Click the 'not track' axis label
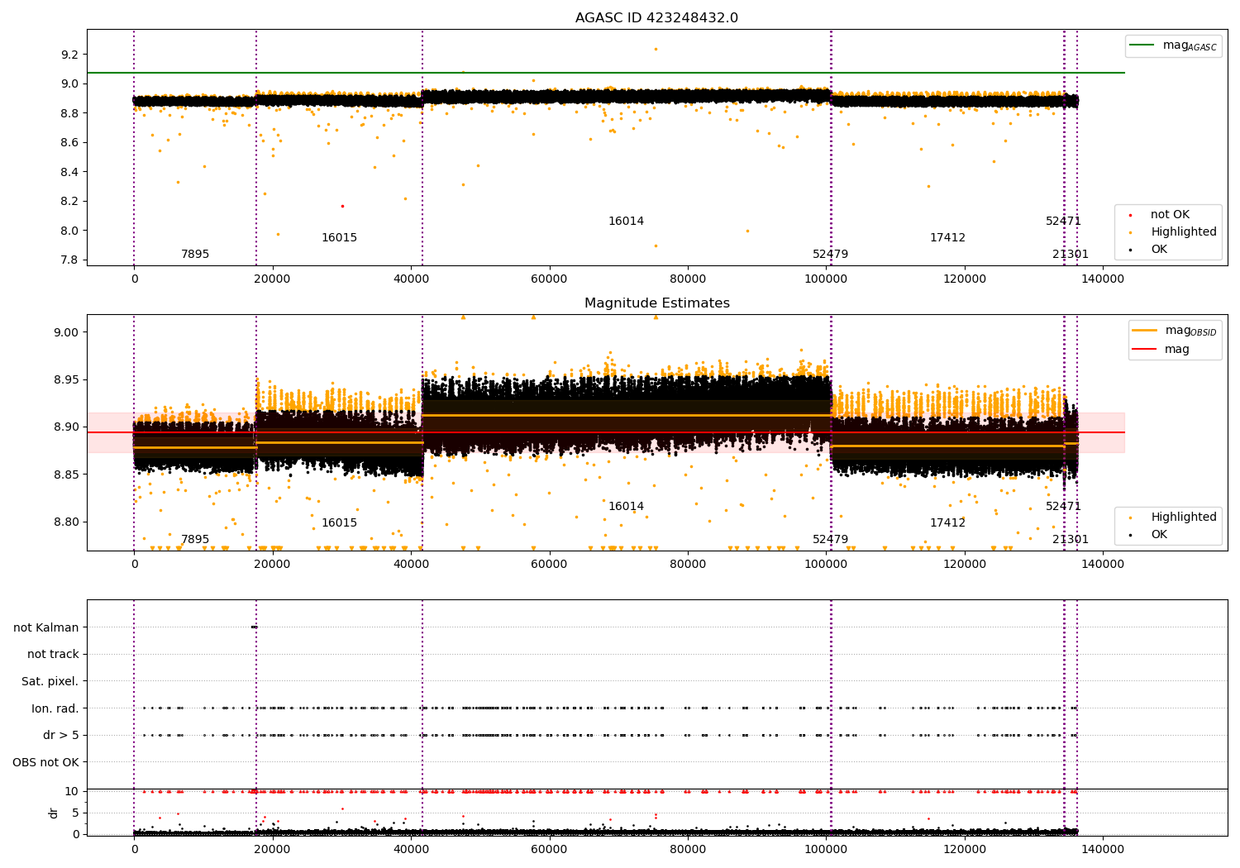This screenshot has height=868, width=1240. pyautogui.click(x=53, y=654)
